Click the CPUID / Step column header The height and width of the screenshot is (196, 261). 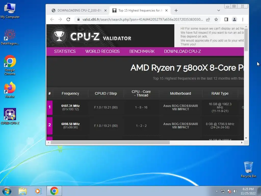(106, 93)
